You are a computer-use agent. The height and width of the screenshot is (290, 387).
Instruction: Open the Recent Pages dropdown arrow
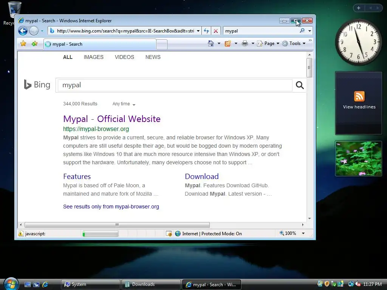click(42, 31)
